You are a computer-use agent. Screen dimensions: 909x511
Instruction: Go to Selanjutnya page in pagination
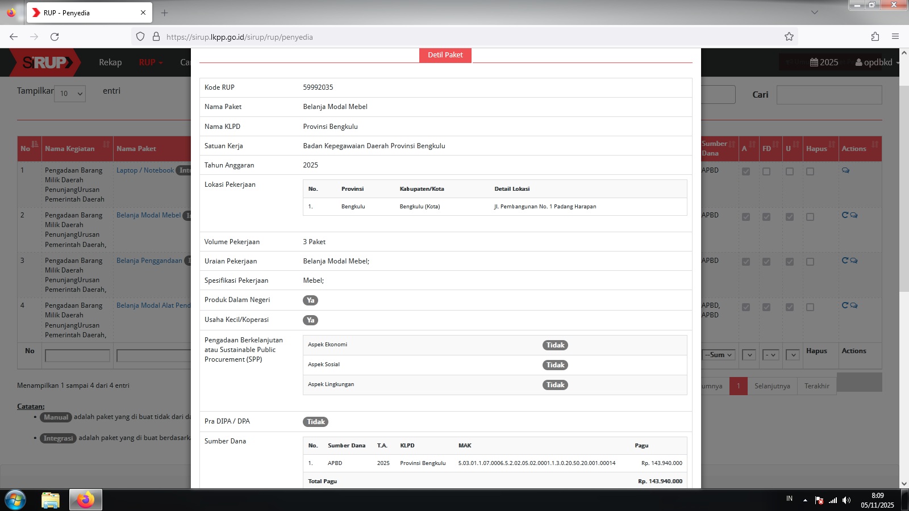tap(772, 386)
